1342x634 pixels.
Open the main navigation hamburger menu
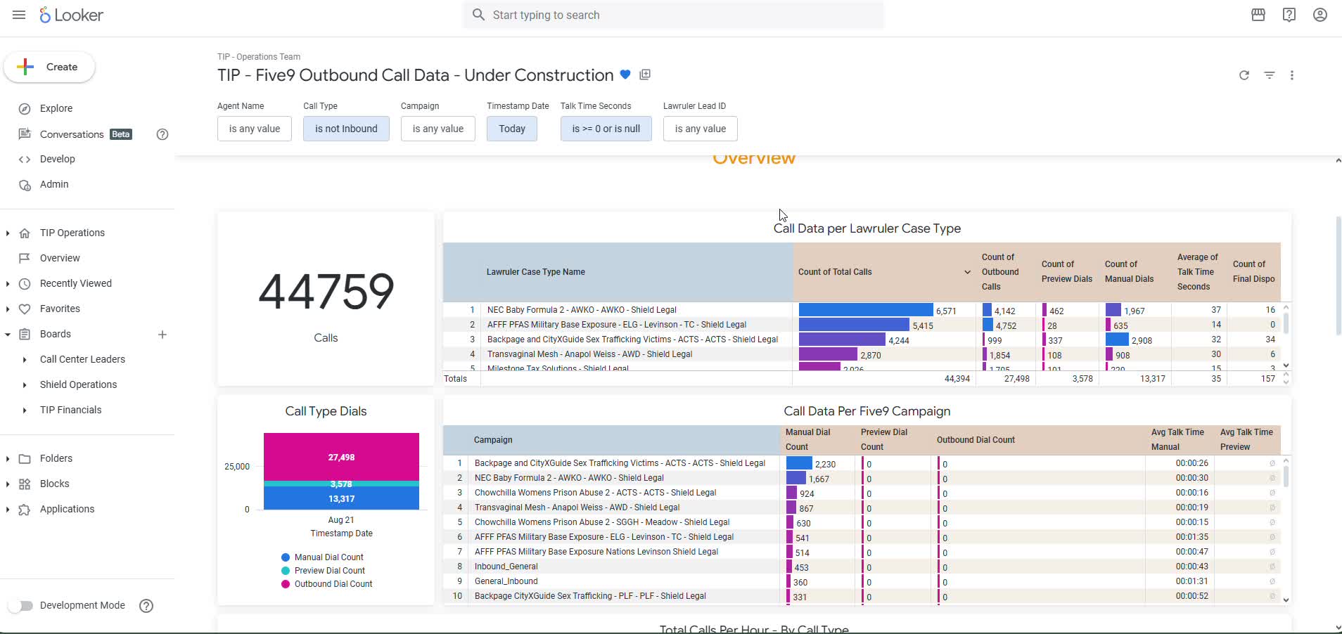click(19, 15)
